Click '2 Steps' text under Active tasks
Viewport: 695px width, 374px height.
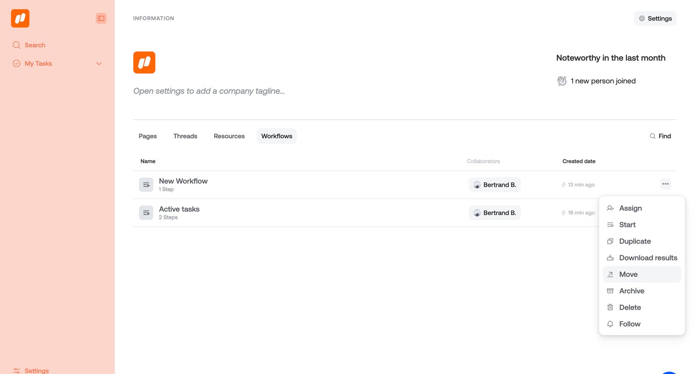[168, 217]
